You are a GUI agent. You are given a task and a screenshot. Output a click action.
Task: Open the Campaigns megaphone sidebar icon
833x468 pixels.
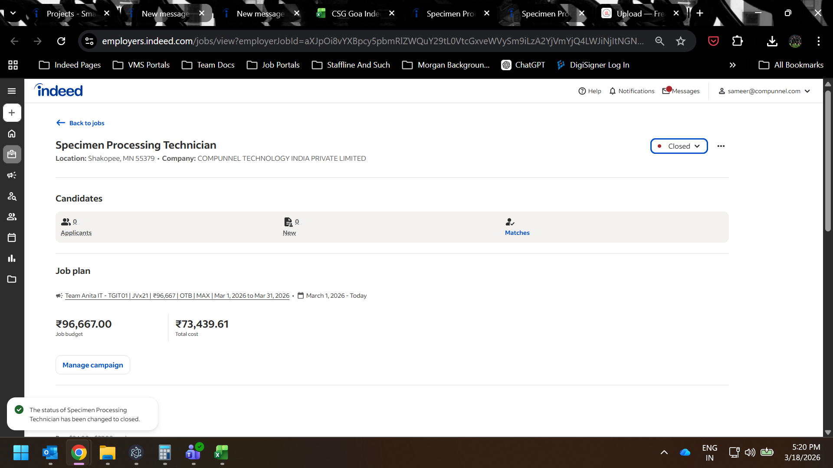click(x=12, y=175)
